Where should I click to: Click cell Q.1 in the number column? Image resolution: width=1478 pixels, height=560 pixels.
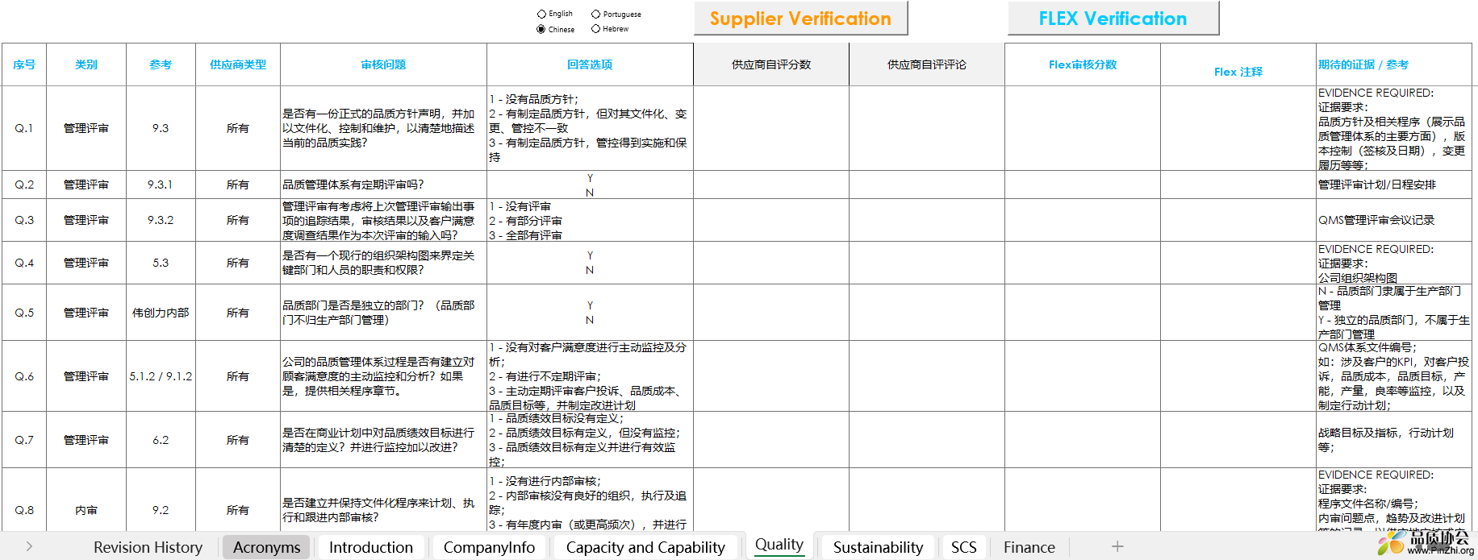(x=24, y=128)
